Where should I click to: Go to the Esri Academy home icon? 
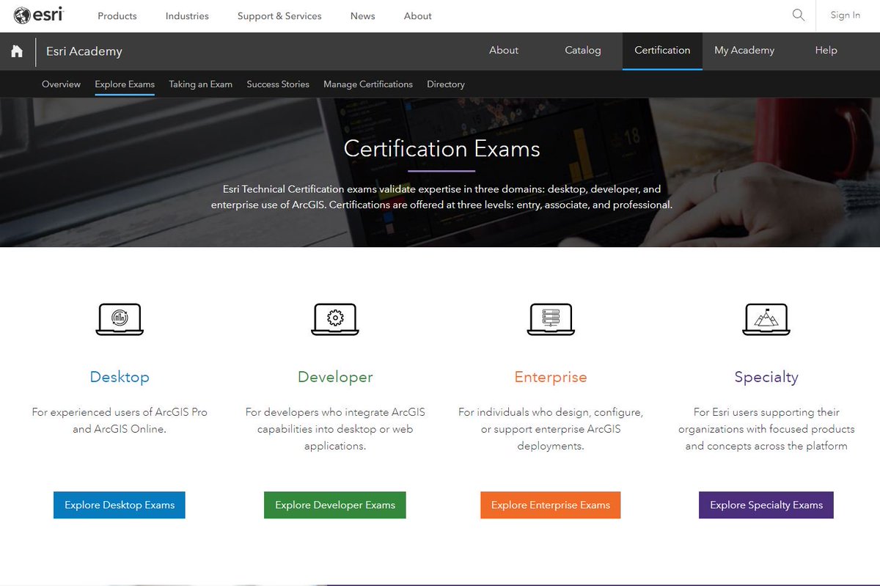click(17, 51)
